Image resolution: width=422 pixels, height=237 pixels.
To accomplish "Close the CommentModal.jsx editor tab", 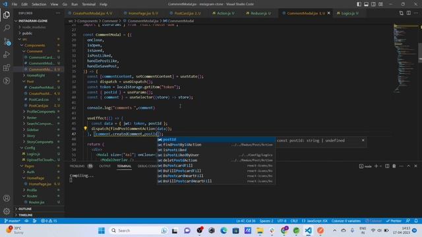I will click(329, 13).
